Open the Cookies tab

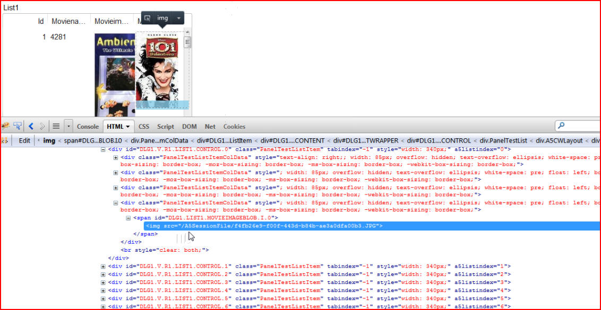tap(234, 126)
